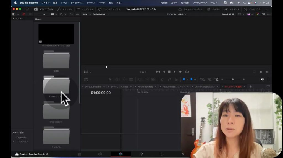Click the media pool search magnifier icon

click(x=61, y=14)
